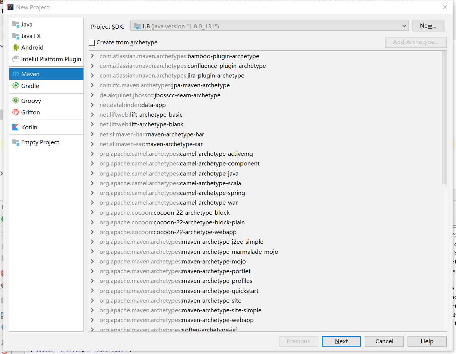456x354 pixels.
Task: Click the Android robot icon
Action: 16,47
